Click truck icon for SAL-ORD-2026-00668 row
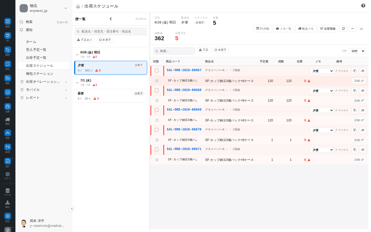 click(362, 91)
